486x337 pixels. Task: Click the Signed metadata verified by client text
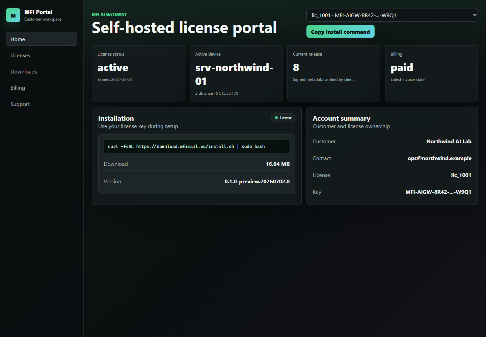(x=323, y=80)
